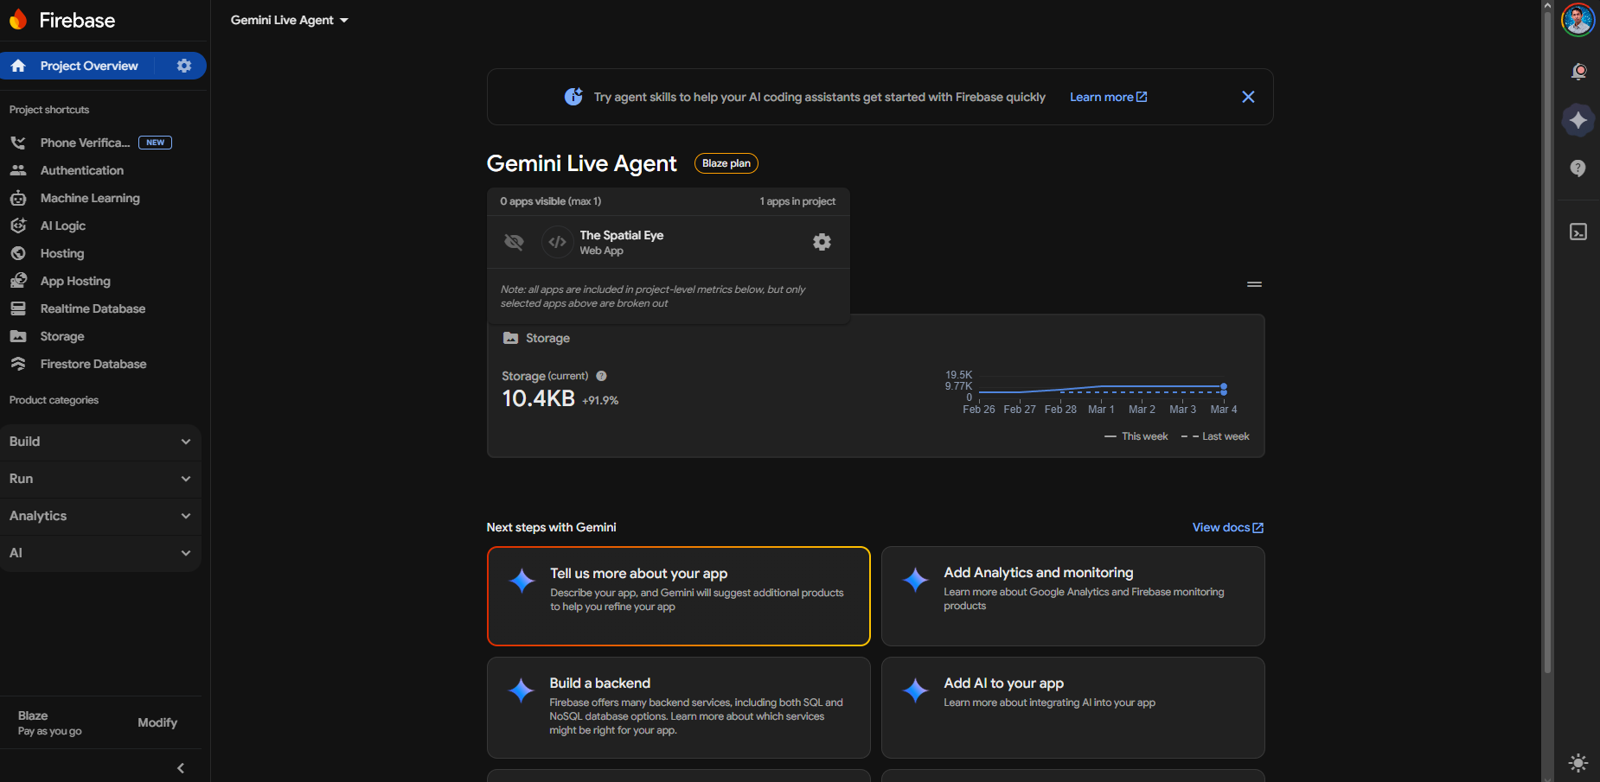Click the Blaze plan badge
The image size is (1600, 782).
point(726,163)
